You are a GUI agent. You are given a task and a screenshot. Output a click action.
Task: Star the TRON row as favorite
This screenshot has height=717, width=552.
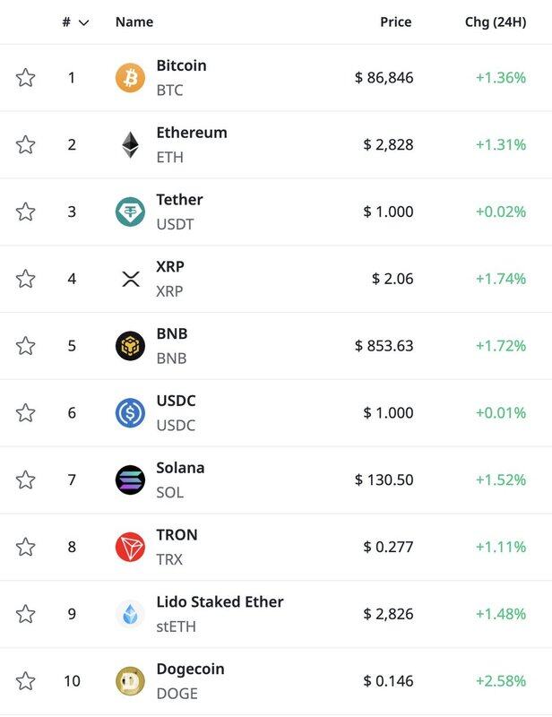point(26,547)
